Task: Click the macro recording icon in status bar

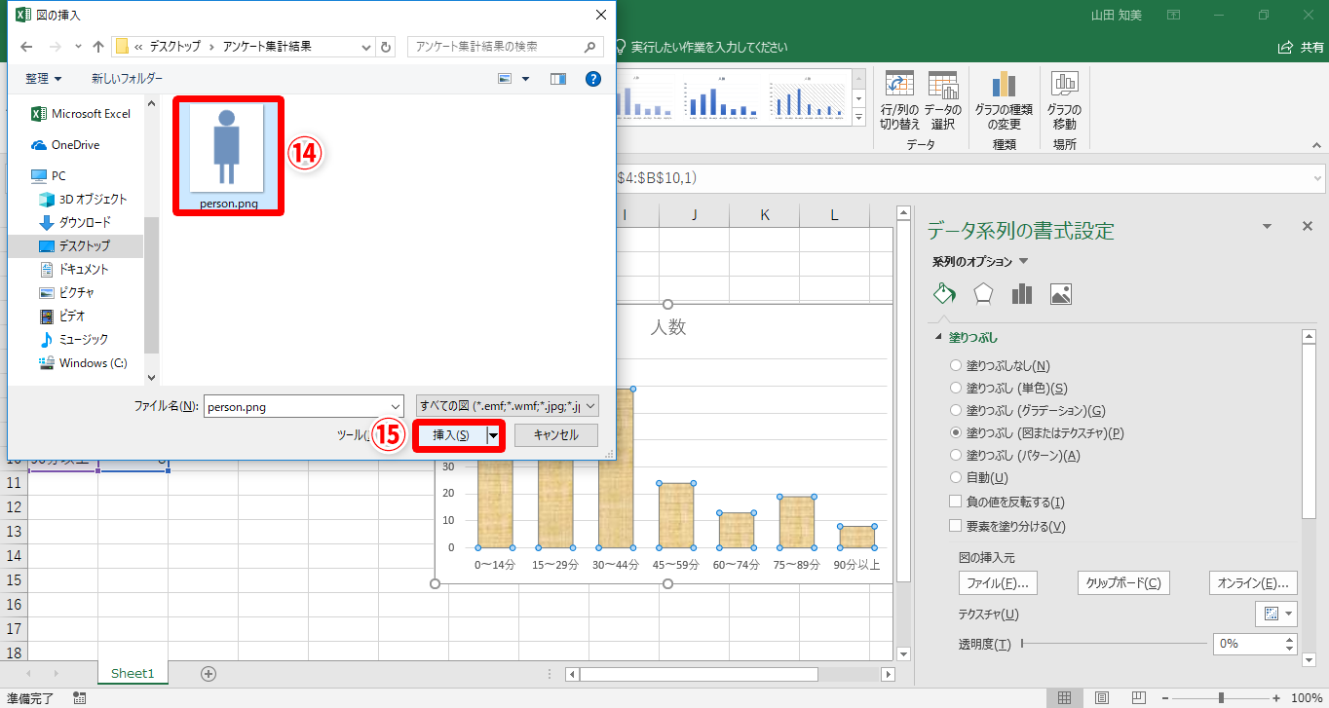Action: 79,697
